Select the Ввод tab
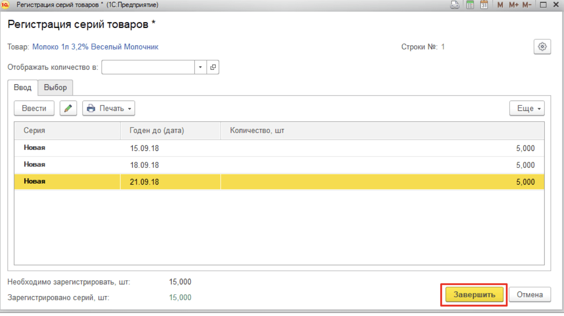The width and height of the screenshot is (564, 316). [x=23, y=88]
